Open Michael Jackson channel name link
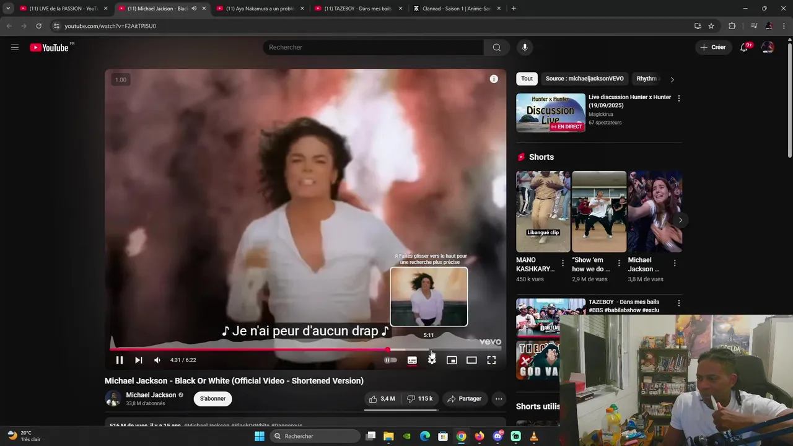The width and height of the screenshot is (793, 446). (151, 395)
